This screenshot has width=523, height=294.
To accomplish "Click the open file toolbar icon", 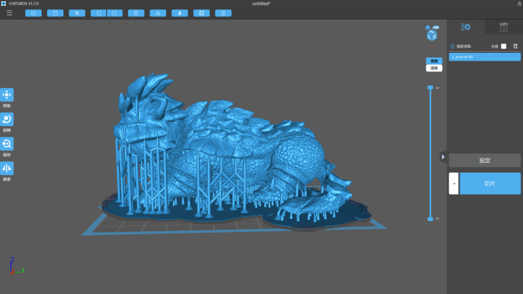I will (x=33, y=13).
